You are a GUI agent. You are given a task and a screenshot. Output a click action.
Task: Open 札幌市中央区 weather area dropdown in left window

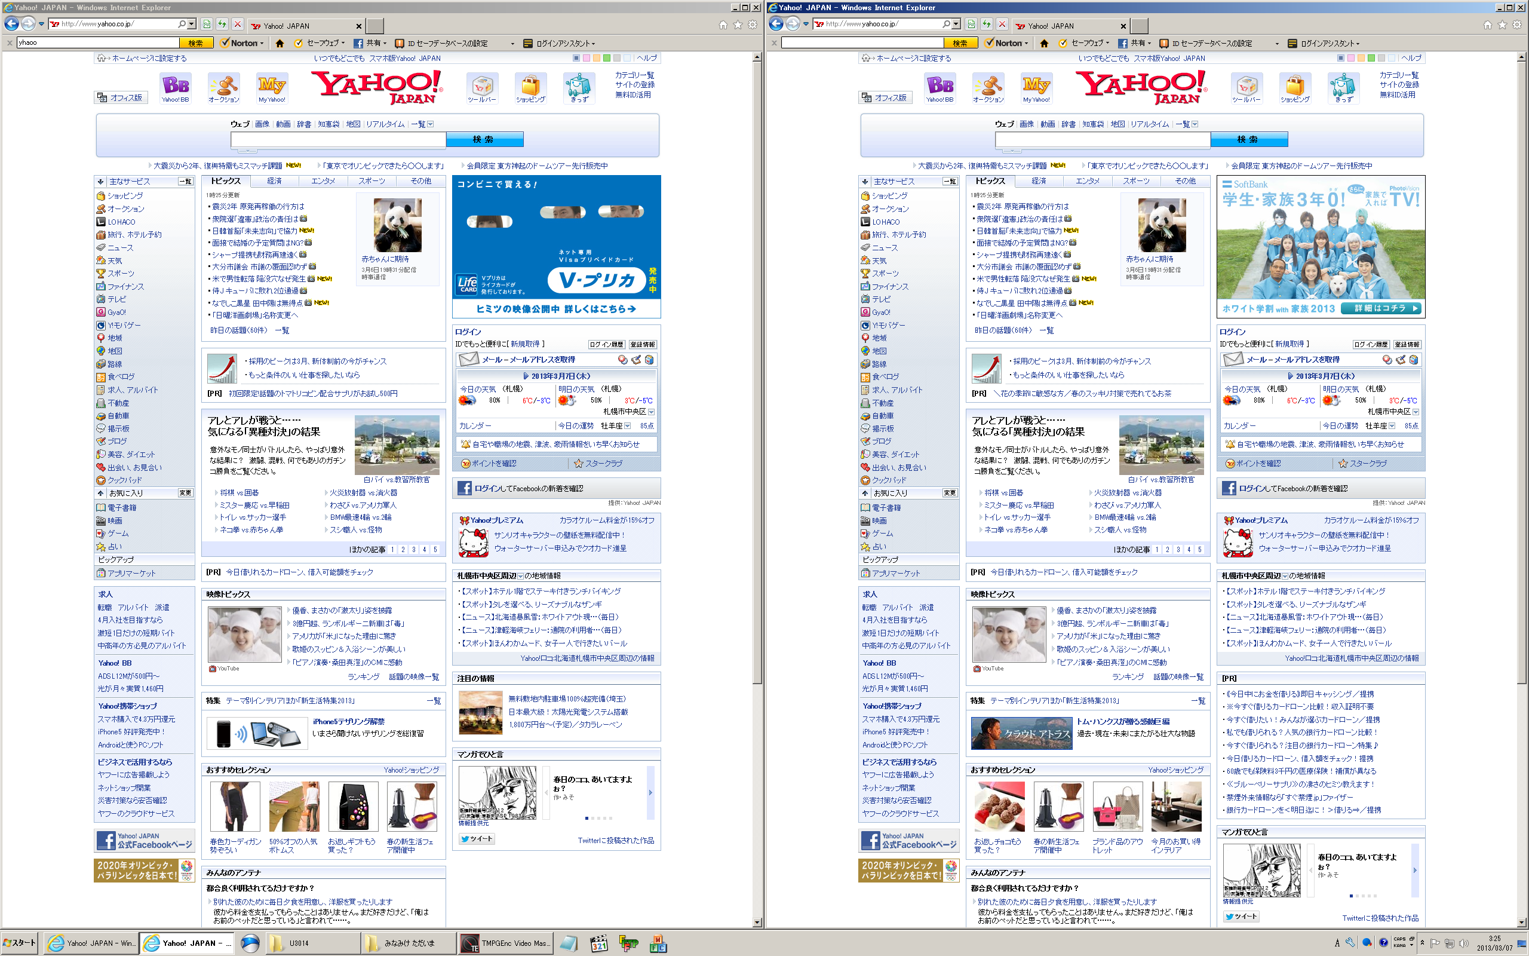652,412
